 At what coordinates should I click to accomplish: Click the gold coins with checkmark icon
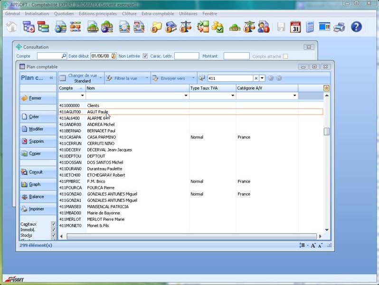pyautogui.click(x=218, y=27)
